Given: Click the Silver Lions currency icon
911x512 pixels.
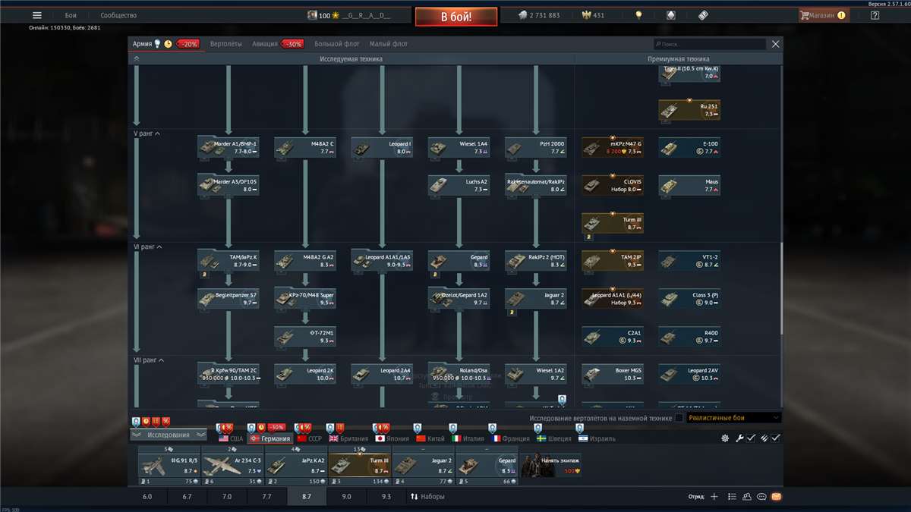Looking at the screenshot, I should [522, 15].
